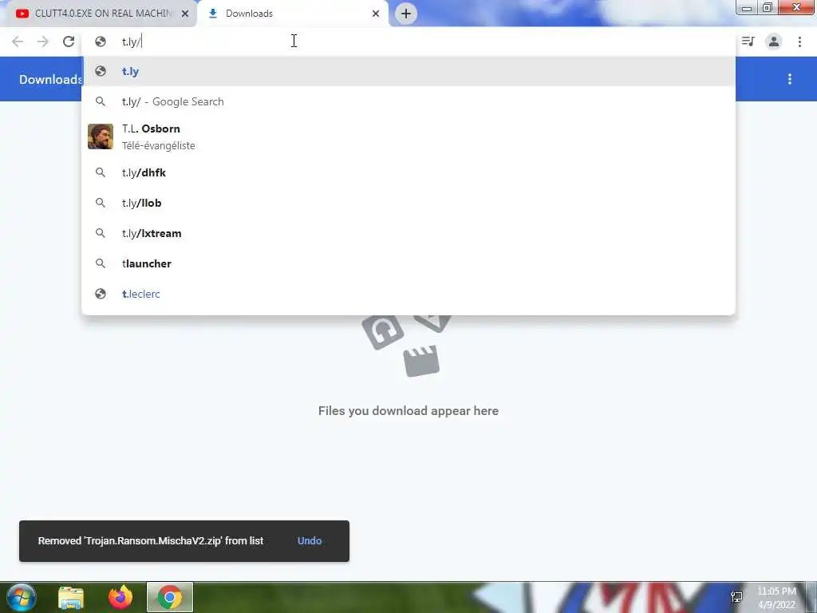
Task: Open the taskbar clock showing 11:05 PM
Action: pos(776,598)
